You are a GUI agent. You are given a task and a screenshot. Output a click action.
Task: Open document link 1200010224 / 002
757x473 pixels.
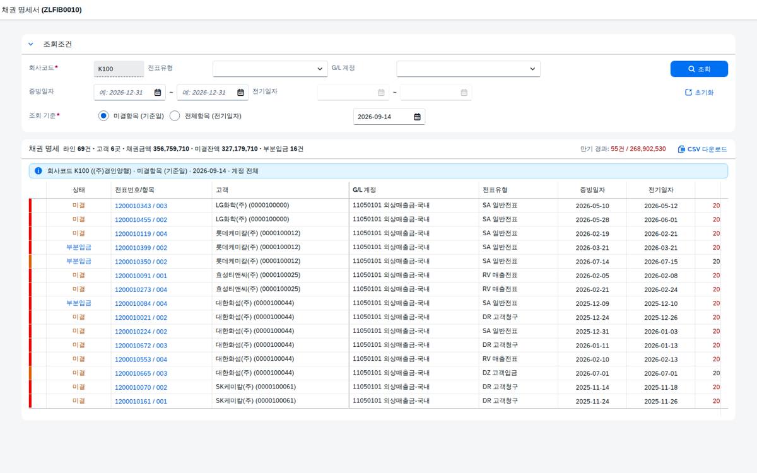click(x=141, y=332)
